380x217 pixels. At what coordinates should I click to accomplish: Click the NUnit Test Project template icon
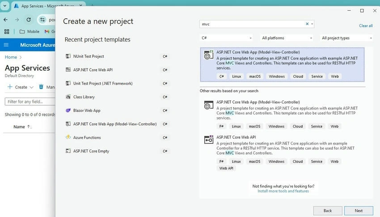(68, 56)
